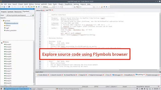The width and height of the screenshot is (161, 90).
Task: Select Exmp01 in the Demo list
Action: point(8,44)
